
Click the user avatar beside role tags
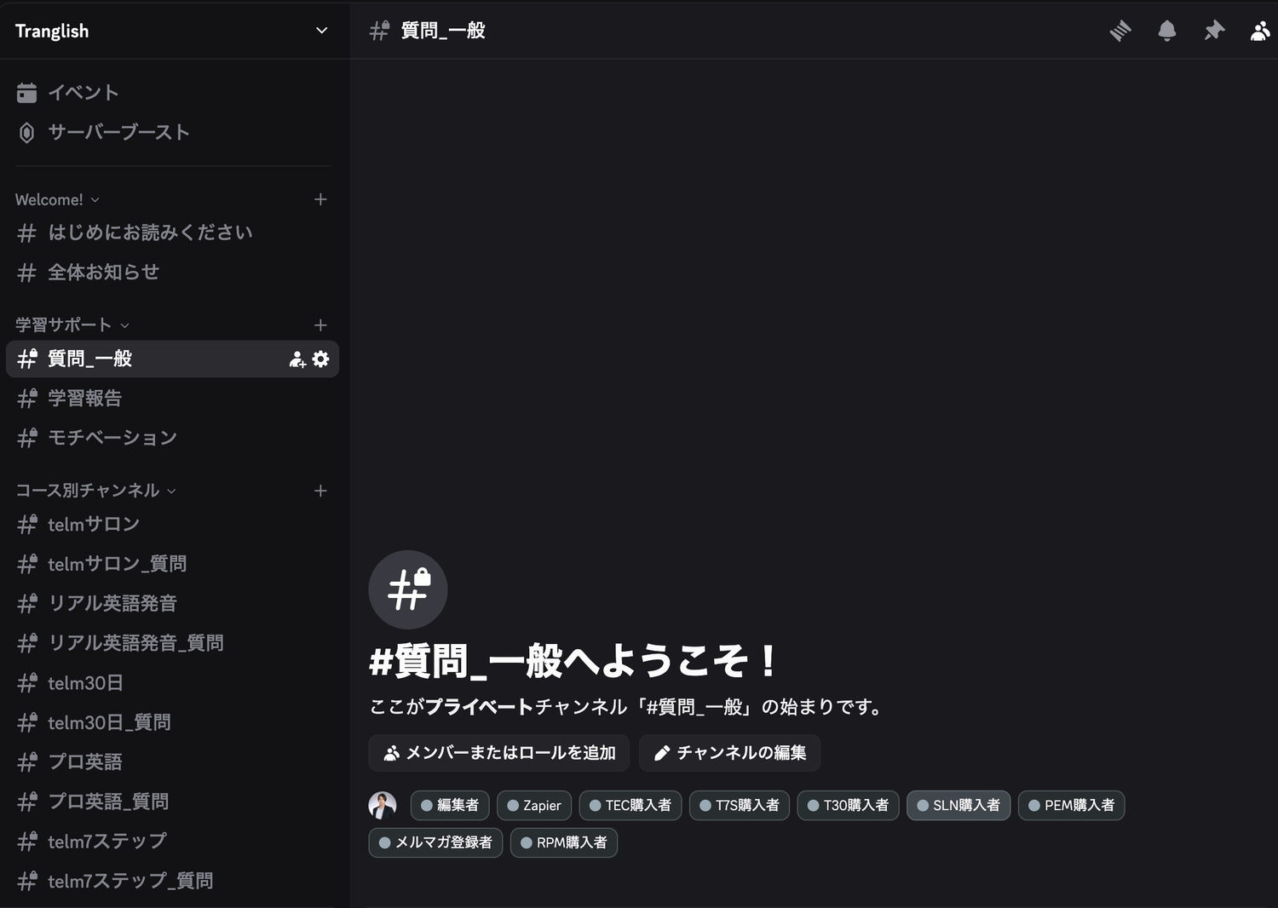[383, 805]
